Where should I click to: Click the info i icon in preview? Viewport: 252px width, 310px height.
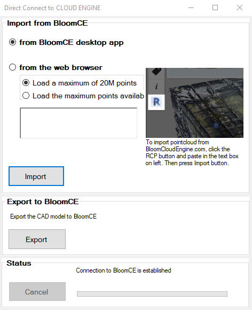pyautogui.click(x=156, y=87)
